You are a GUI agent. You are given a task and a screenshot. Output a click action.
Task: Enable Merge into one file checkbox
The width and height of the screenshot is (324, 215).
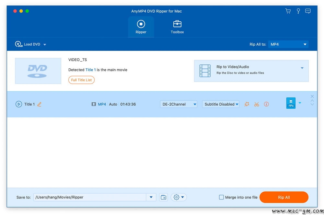point(221,197)
